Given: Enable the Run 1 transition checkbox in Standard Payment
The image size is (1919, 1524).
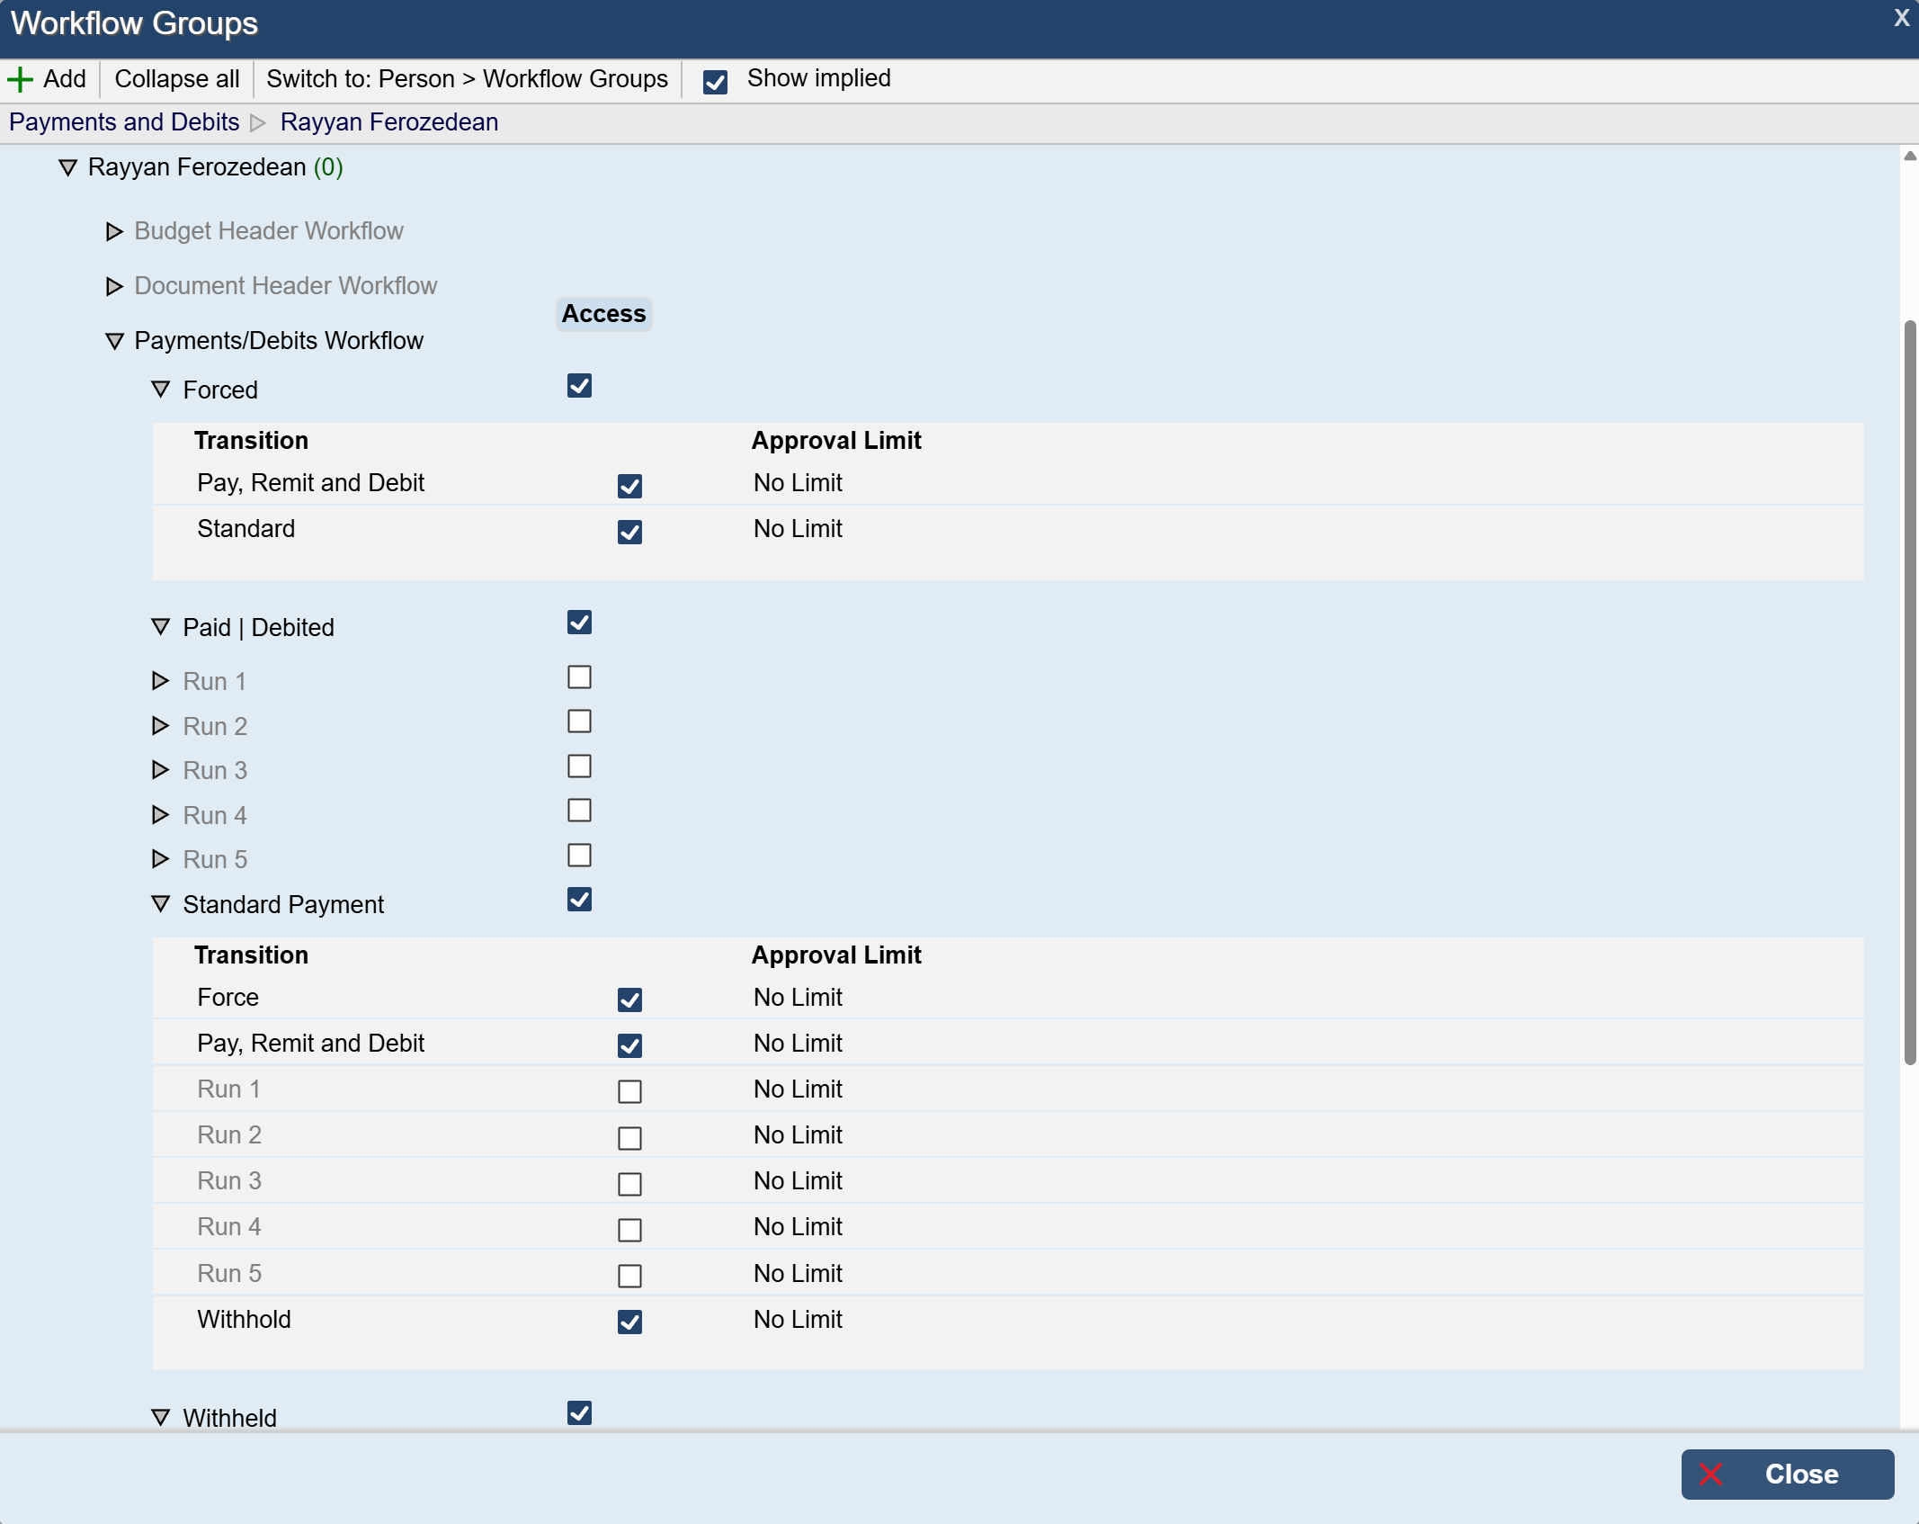Looking at the screenshot, I should [x=629, y=1091].
